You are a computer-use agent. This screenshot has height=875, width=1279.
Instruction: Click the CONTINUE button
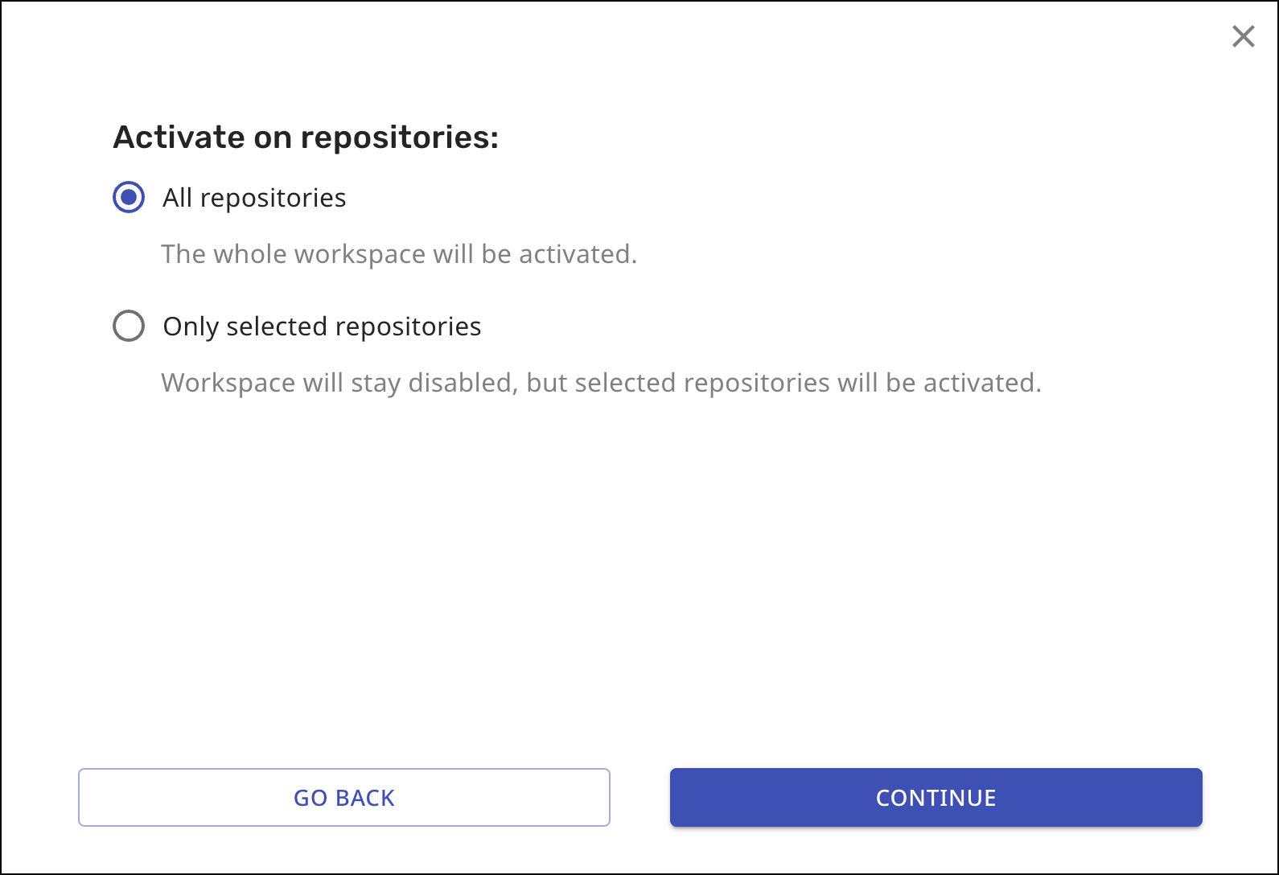pos(936,797)
